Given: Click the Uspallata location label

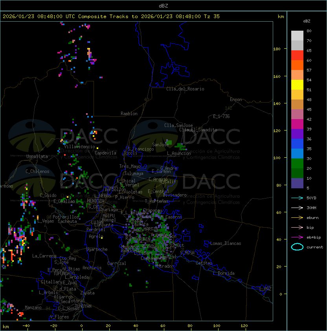Looking at the screenshot, I should point(37,156).
